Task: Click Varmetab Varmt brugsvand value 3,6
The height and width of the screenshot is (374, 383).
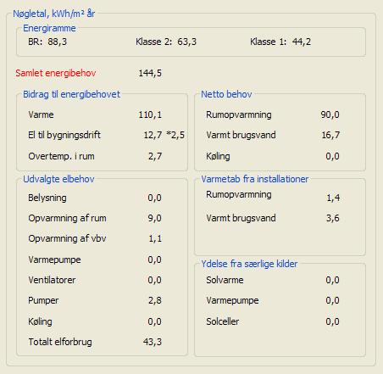Action: (x=333, y=218)
